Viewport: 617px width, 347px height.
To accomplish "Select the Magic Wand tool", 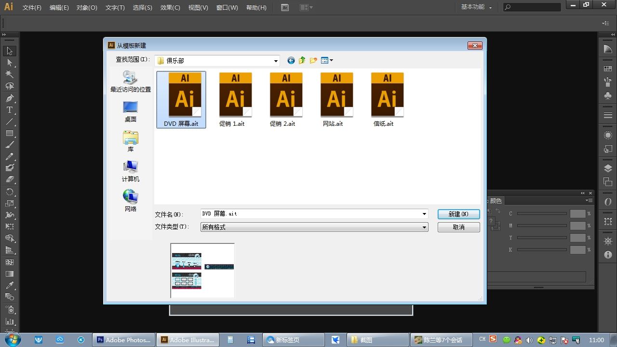I will click(x=10, y=74).
